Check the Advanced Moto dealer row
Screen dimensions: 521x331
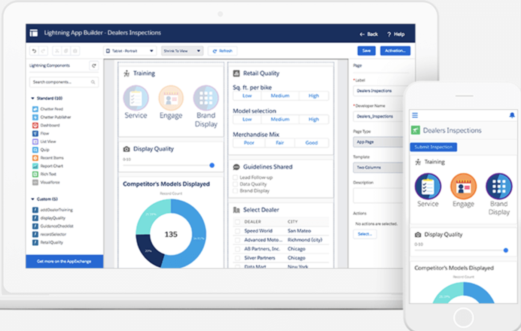click(x=237, y=240)
